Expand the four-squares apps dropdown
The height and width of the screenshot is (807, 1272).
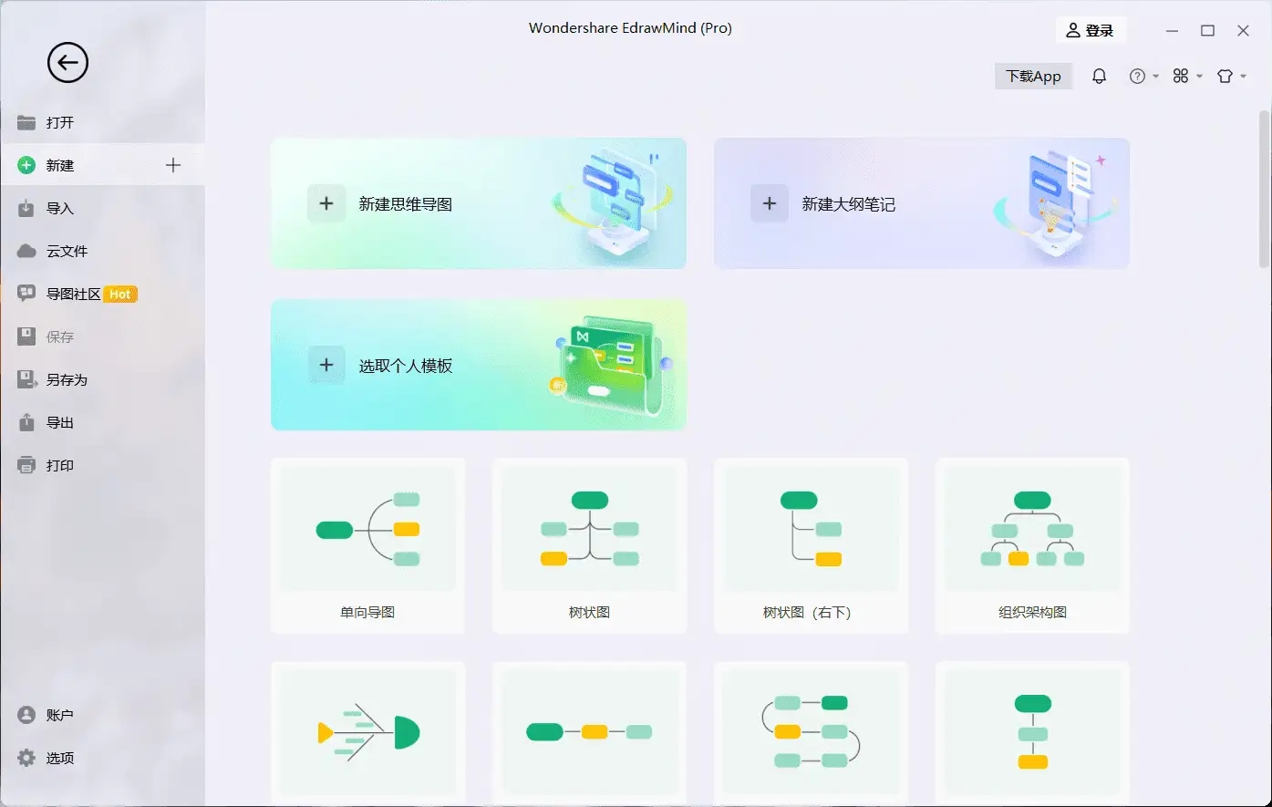click(x=1187, y=77)
